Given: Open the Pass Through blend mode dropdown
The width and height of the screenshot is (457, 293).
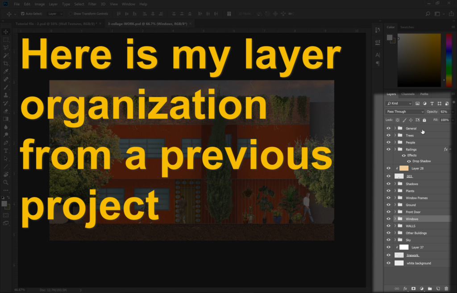Looking at the screenshot, I should pos(405,112).
